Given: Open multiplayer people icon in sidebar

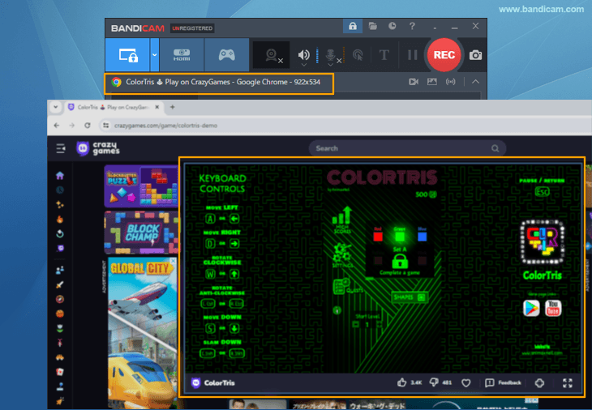Looking at the screenshot, I should click(60, 270).
